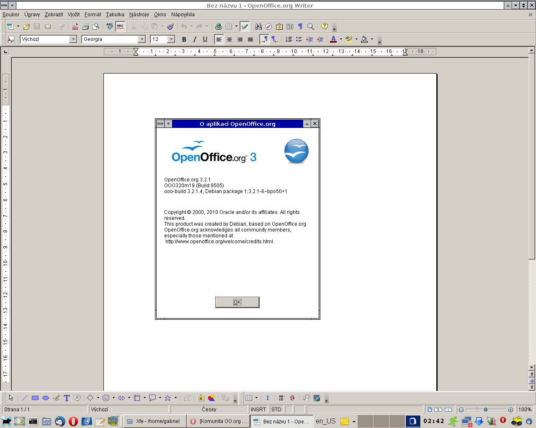Screen dimensions: 536x428
Task: Click the zoom slider handle
Action: coord(486,410)
